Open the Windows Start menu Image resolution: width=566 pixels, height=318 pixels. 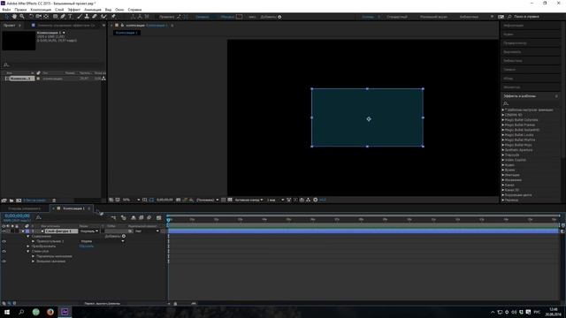pos(7,312)
